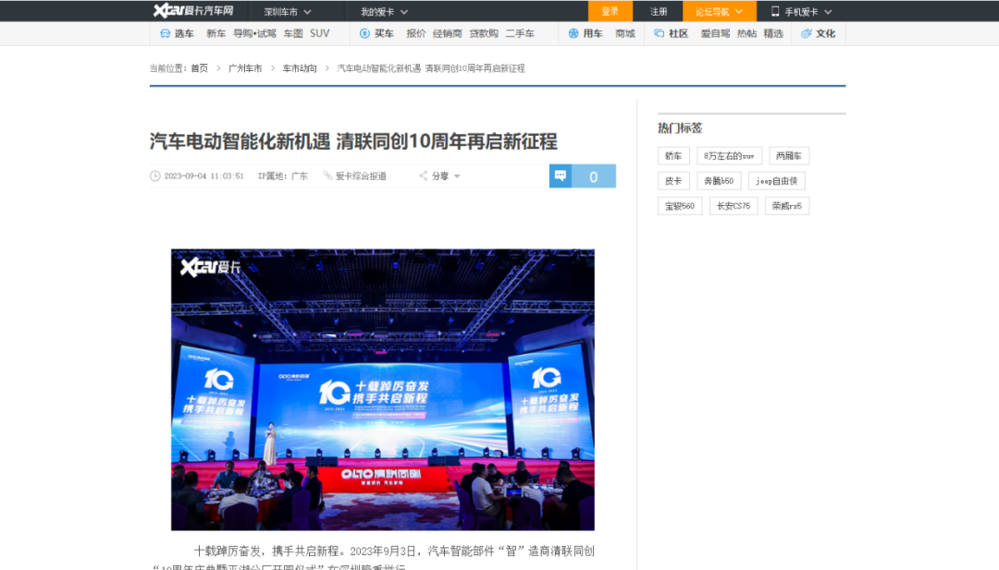The width and height of the screenshot is (999, 570).
Task: Select the 8万左右的suv tag
Action: pos(729,156)
